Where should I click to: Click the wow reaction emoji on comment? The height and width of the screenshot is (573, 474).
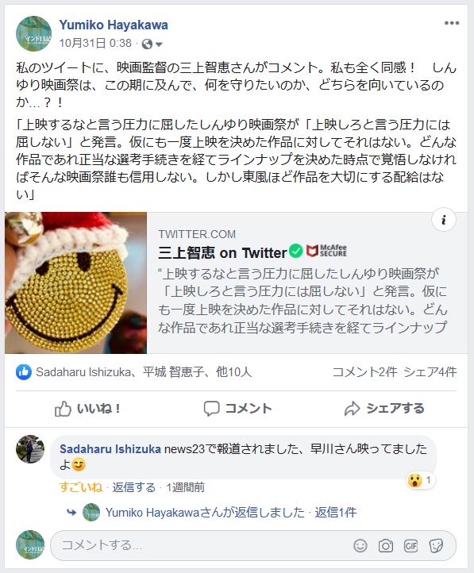click(x=414, y=480)
